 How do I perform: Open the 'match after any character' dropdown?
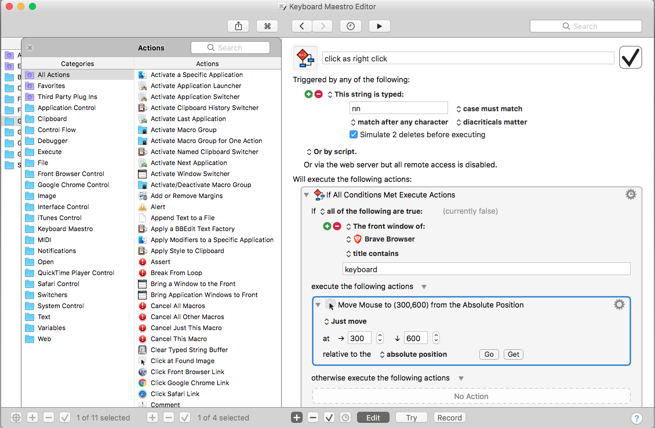coord(399,122)
